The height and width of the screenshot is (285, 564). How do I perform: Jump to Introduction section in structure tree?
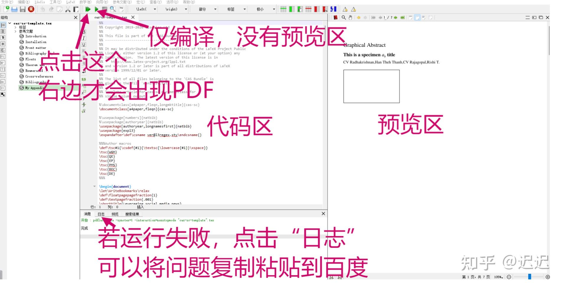[37, 36]
